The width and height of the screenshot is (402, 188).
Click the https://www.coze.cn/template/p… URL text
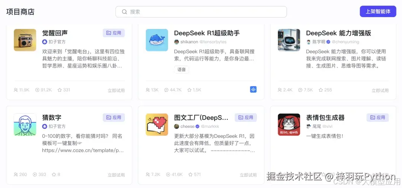click(83, 150)
